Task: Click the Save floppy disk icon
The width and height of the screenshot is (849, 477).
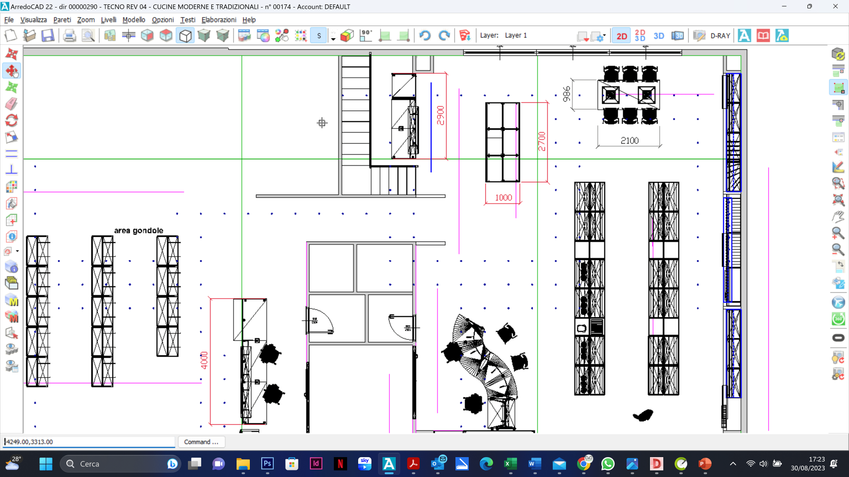Action: 48,35
